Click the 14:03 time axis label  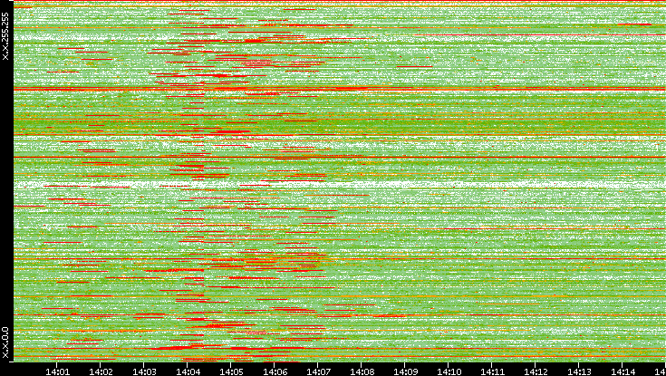pyautogui.click(x=144, y=371)
